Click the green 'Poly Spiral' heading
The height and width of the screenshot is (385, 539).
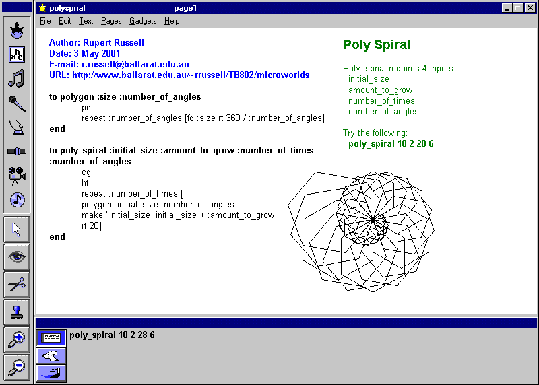[x=377, y=44]
